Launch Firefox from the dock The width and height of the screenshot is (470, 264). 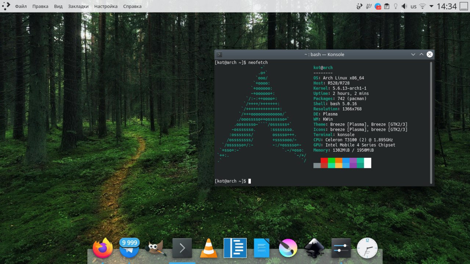[x=102, y=248]
